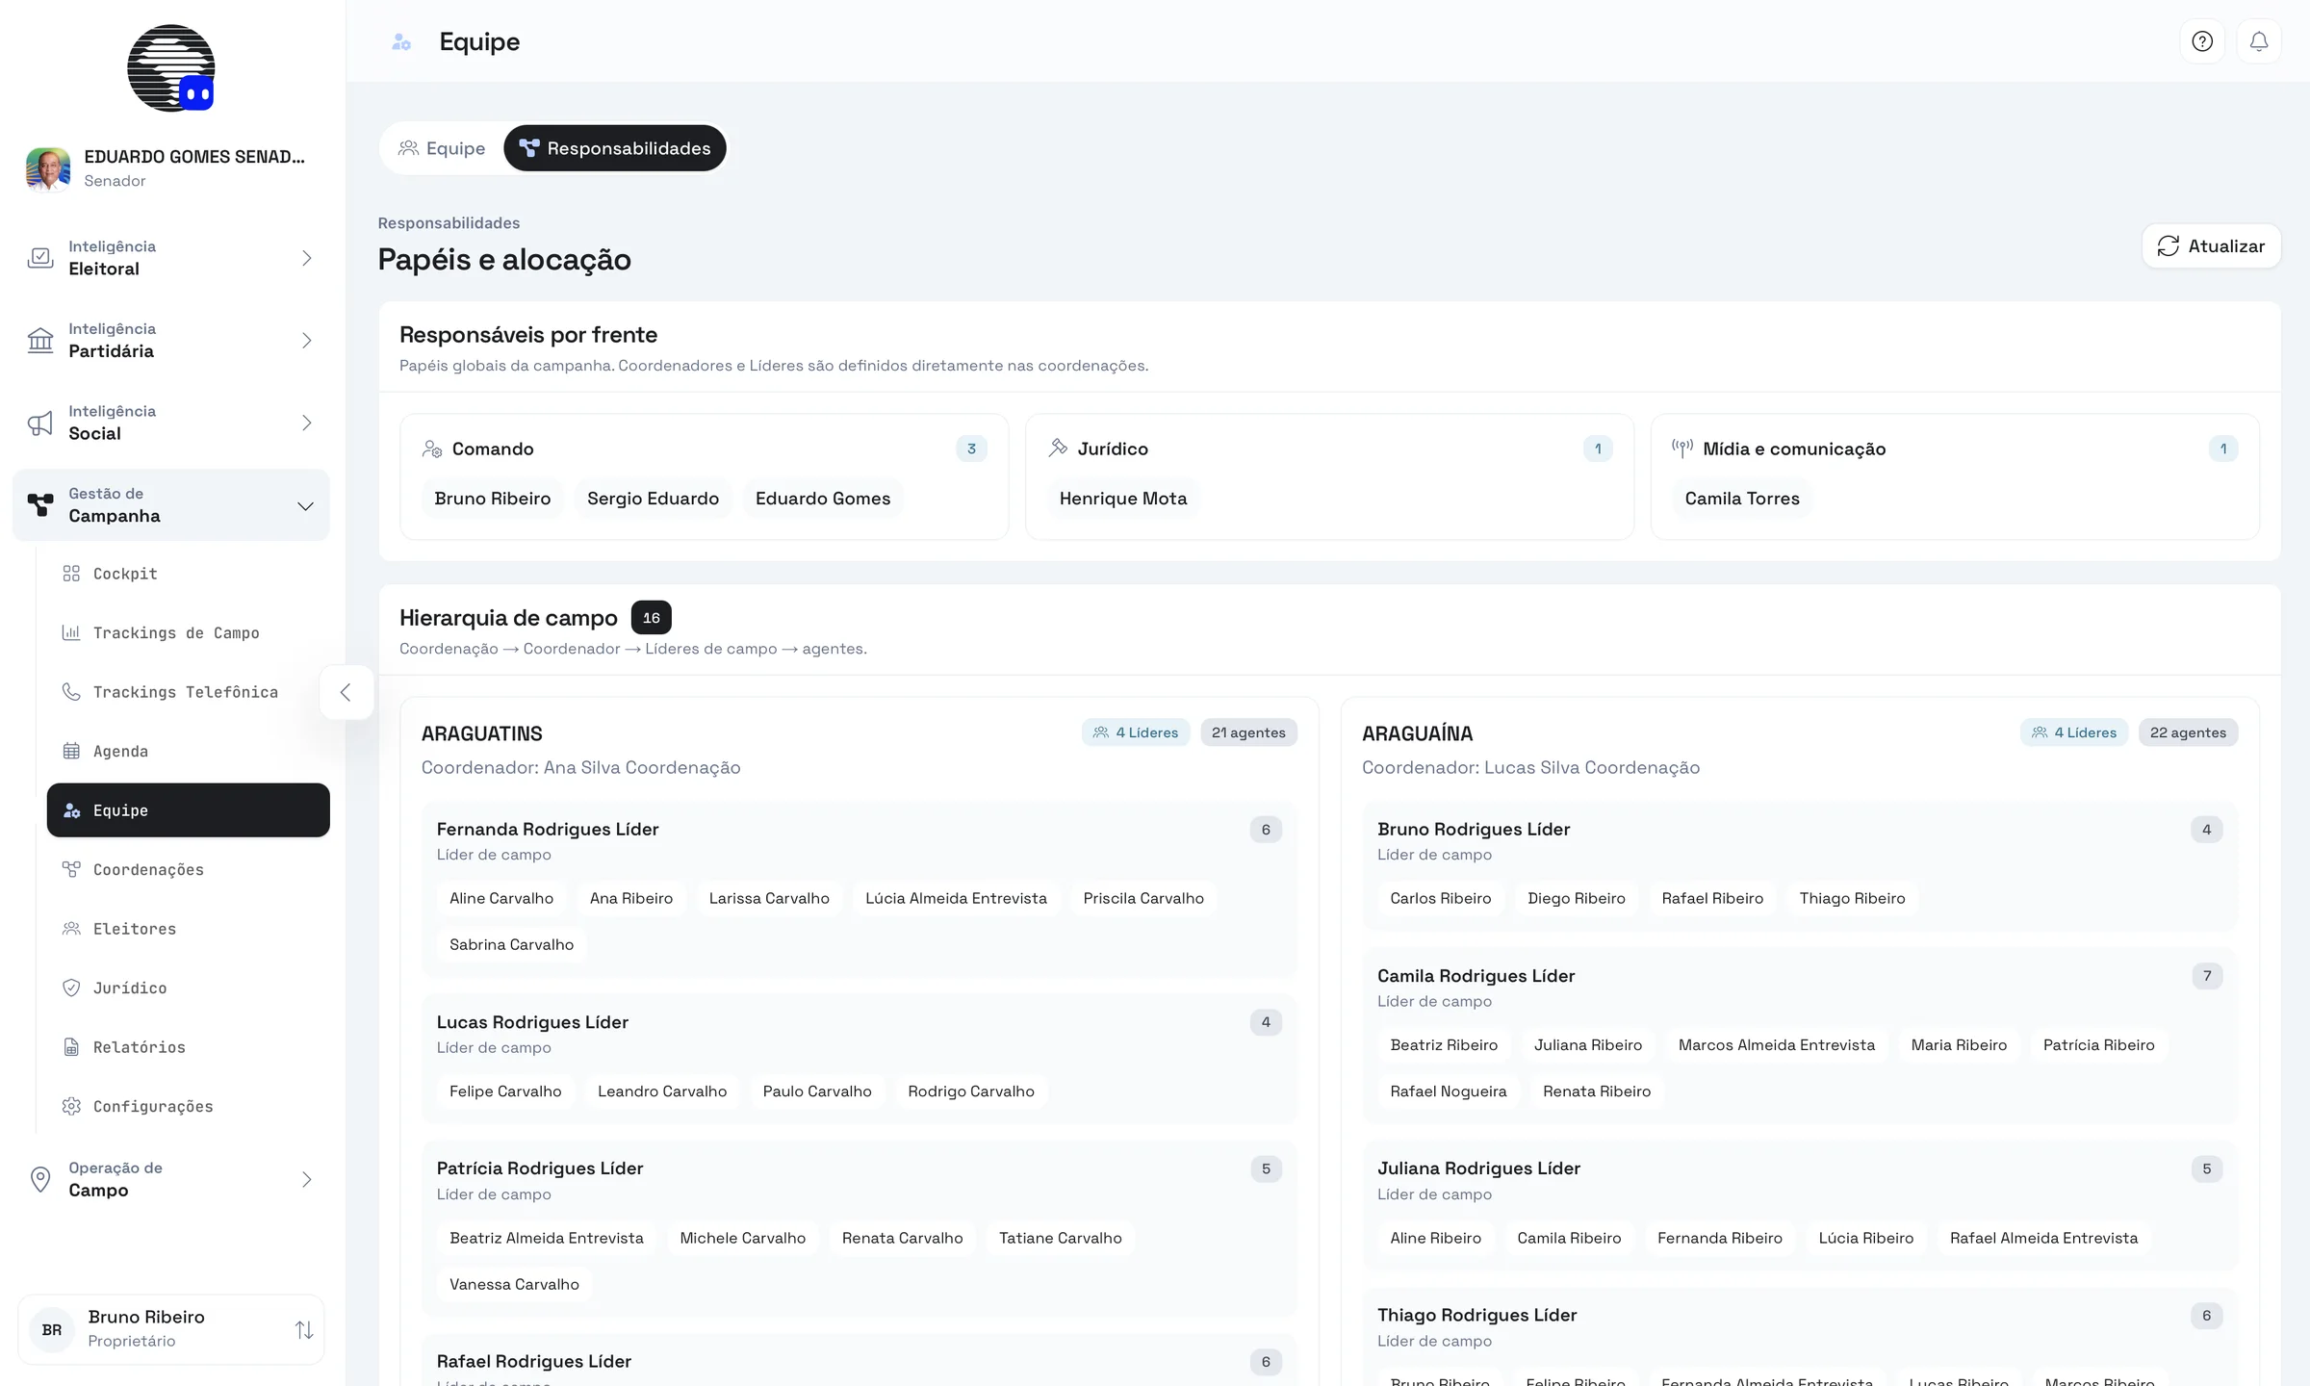Click the Mídia e comunicação antenna icon
This screenshot has height=1386, width=2310.
pyautogui.click(x=1682, y=448)
